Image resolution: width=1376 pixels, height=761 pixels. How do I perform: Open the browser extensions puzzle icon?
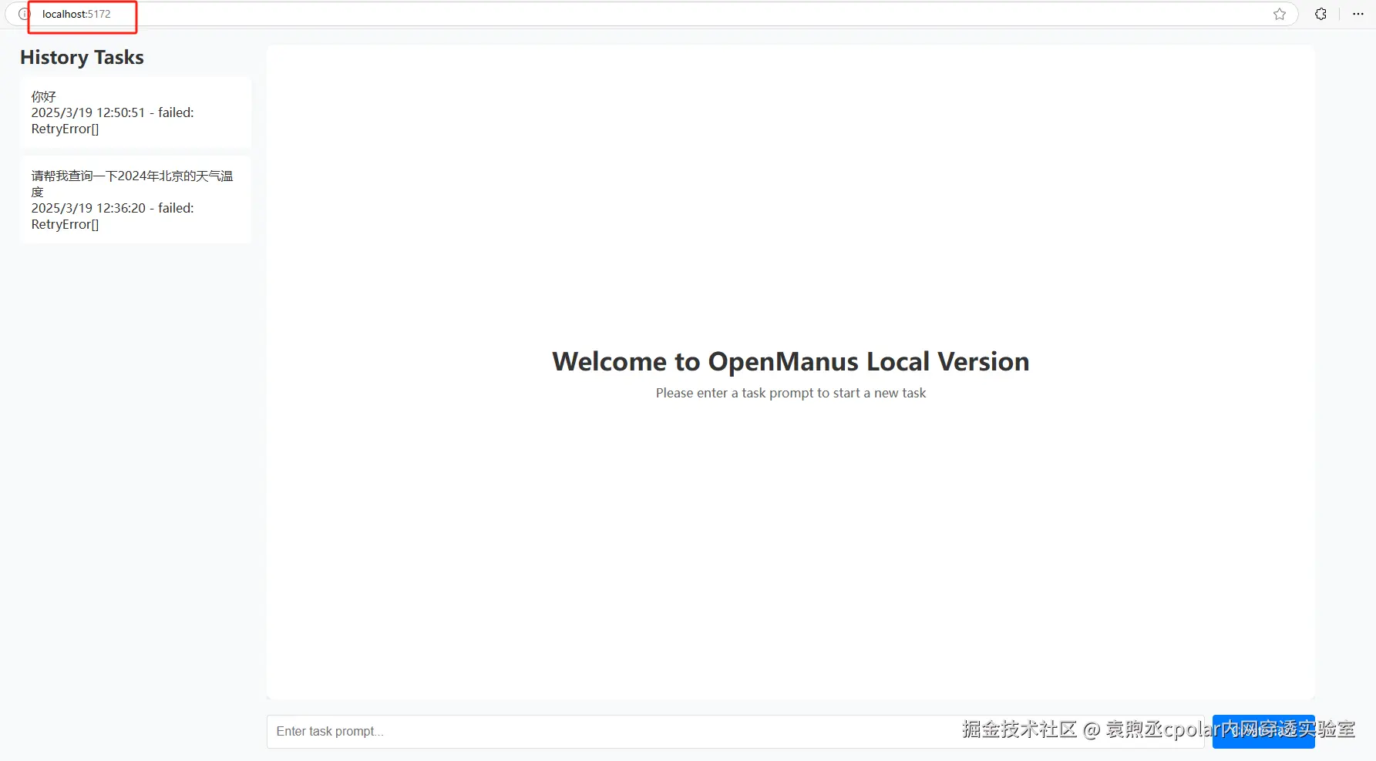coord(1320,14)
